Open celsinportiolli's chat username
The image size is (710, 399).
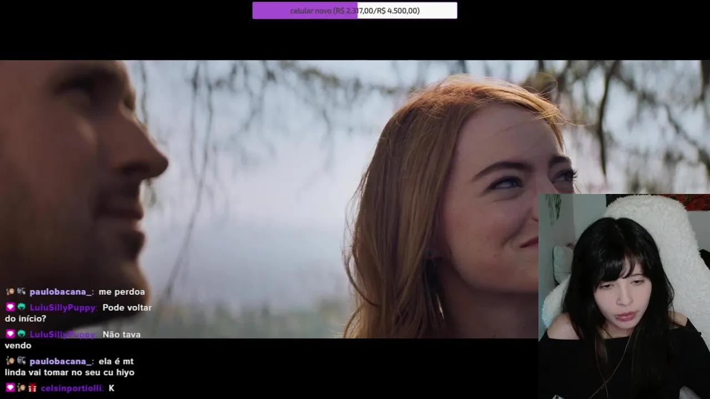[72, 388]
